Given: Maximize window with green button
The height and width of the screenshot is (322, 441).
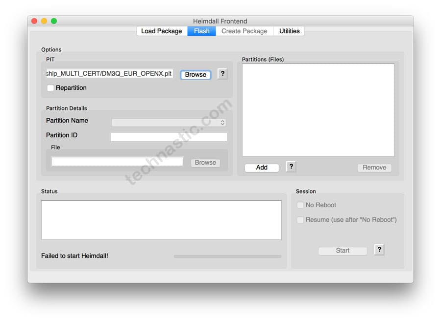Looking at the screenshot, I should 54,21.
